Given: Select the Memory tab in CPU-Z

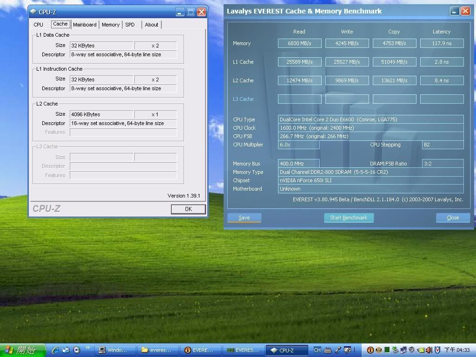Looking at the screenshot, I should click(111, 25).
